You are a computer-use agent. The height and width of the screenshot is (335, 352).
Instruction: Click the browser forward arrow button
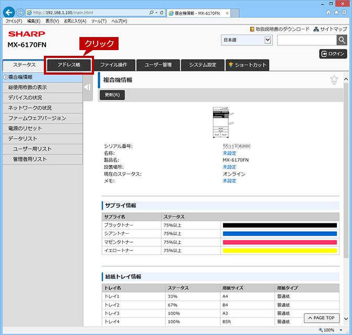click(20, 13)
